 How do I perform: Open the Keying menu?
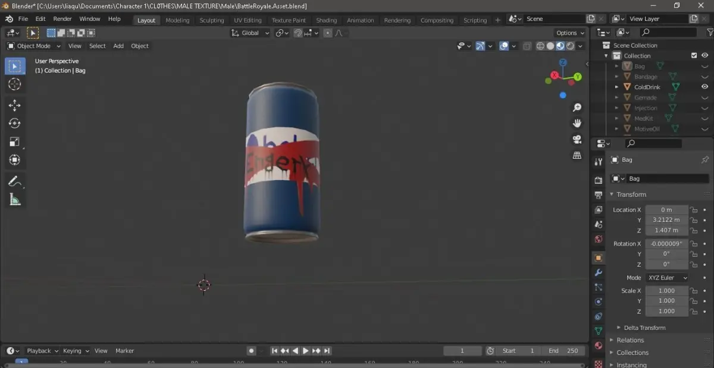76,351
